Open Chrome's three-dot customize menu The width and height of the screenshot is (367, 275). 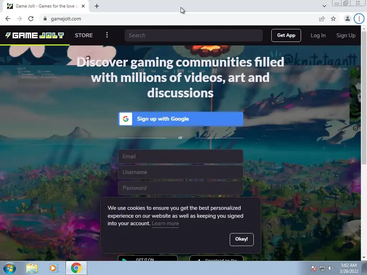359,19
